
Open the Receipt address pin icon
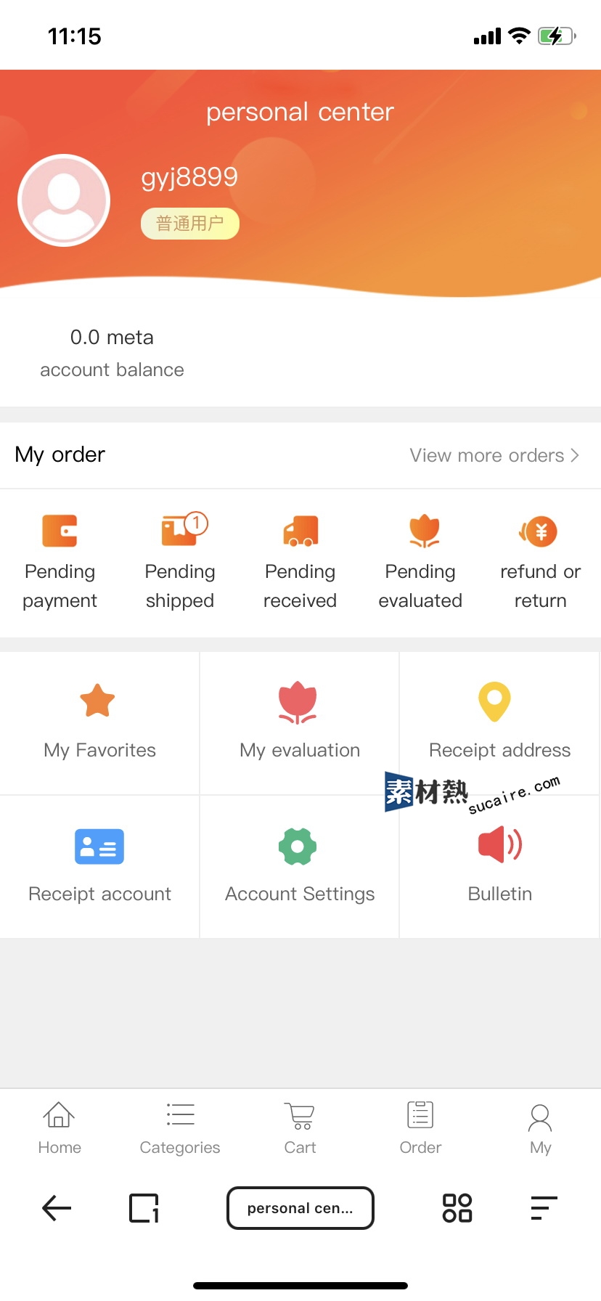pos(494,701)
